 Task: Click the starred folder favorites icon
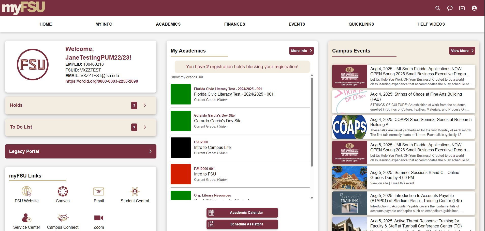462,8
